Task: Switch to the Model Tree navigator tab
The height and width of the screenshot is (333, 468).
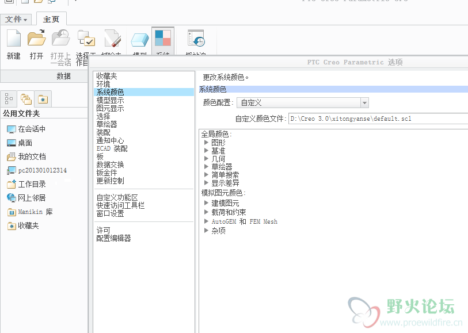Action: (9, 99)
